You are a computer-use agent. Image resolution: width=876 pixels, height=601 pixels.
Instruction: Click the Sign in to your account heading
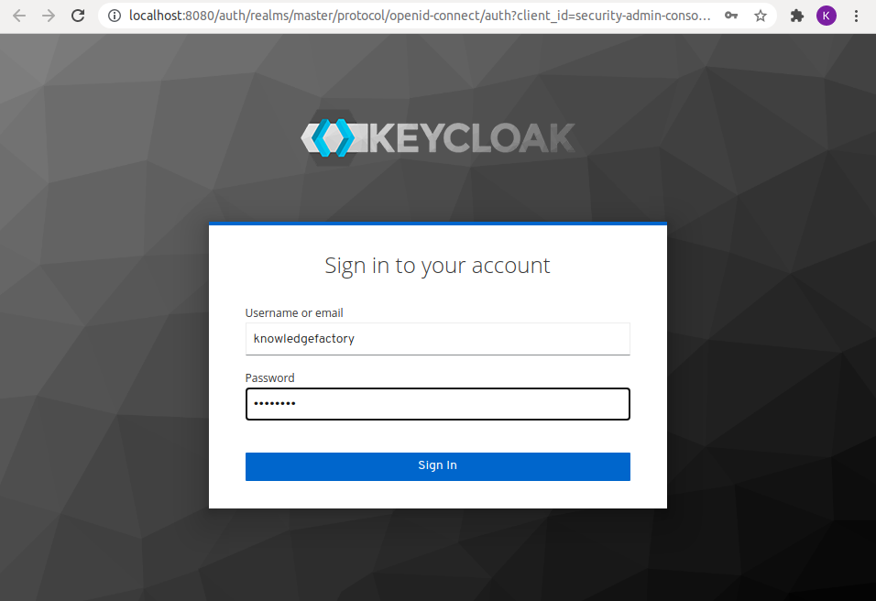[437, 265]
